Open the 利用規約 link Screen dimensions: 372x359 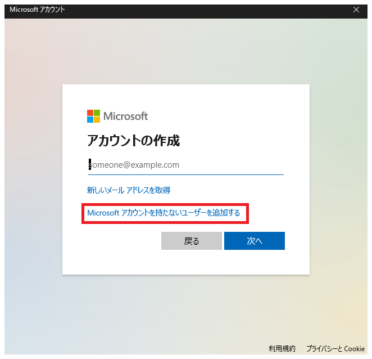[x=282, y=348]
